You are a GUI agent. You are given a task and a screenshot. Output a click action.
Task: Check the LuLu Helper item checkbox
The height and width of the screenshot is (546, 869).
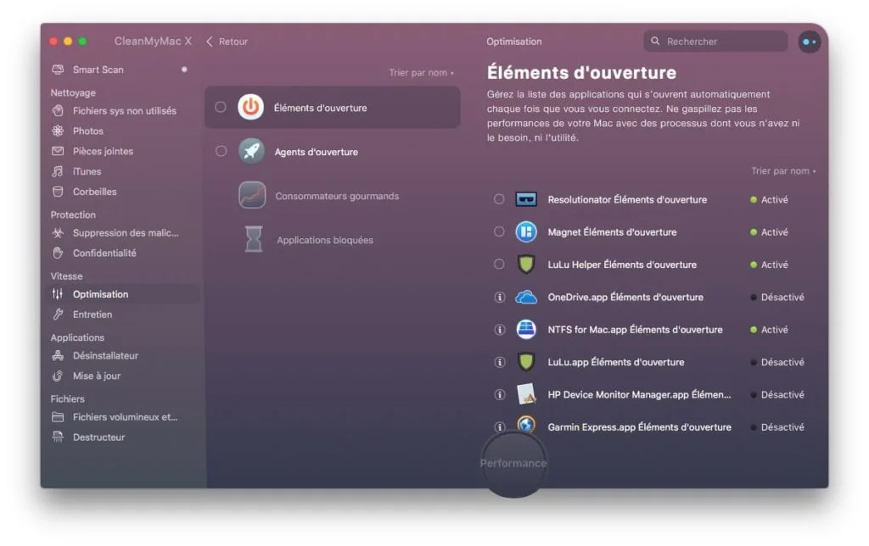pos(499,265)
